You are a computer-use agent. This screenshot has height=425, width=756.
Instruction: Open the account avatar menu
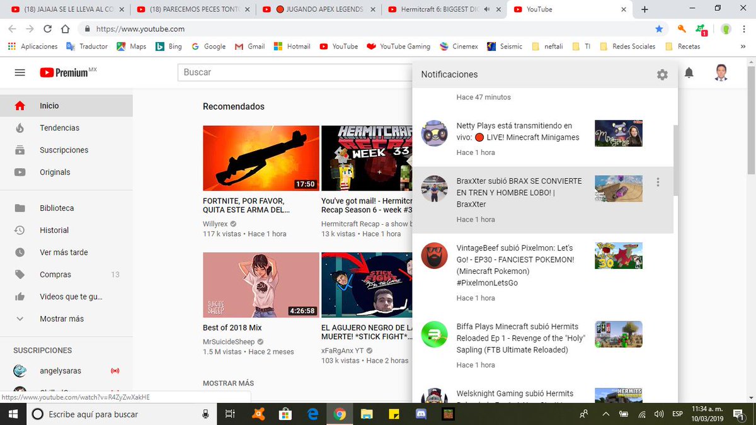(x=721, y=72)
